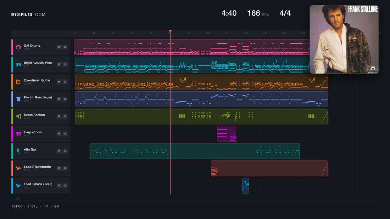
Task: Solo the Lead 2 (sawtooth) track
Action: pyautogui.click(x=65, y=168)
